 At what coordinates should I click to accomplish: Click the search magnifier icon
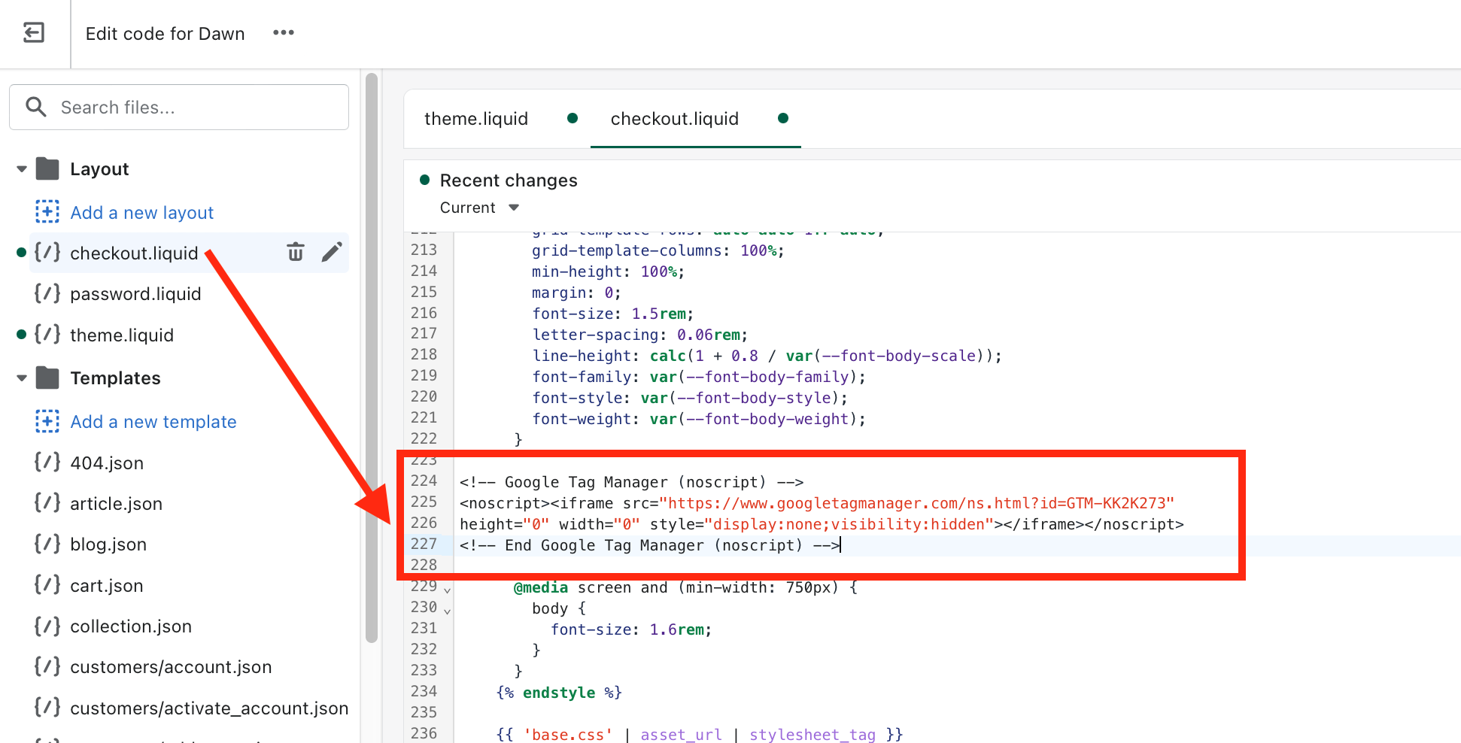(x=36, y=107)
